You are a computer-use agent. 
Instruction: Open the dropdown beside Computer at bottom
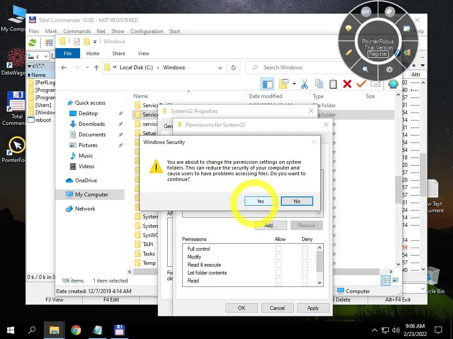tap(422, 289)
